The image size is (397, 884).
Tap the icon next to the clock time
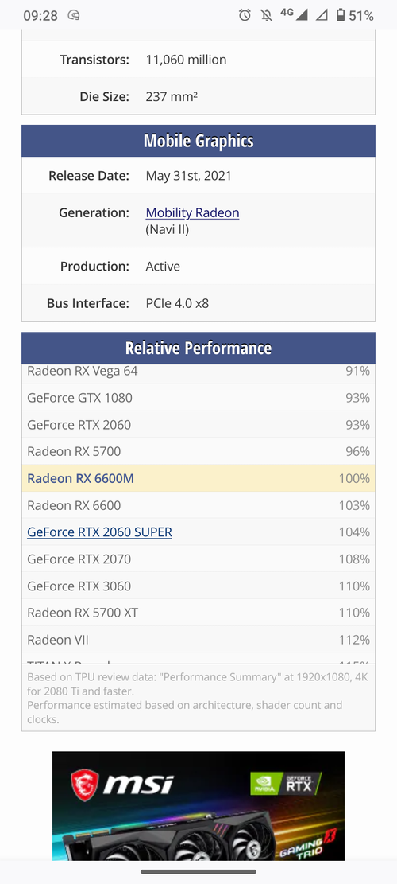(x=73, y=15)
